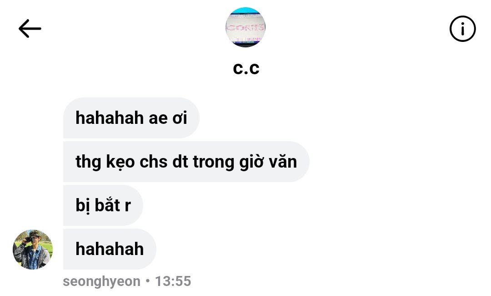The image size is (491, 296).
Task: Select the 'hahahah ae ơi' message bubble
Action: [131, 118]
